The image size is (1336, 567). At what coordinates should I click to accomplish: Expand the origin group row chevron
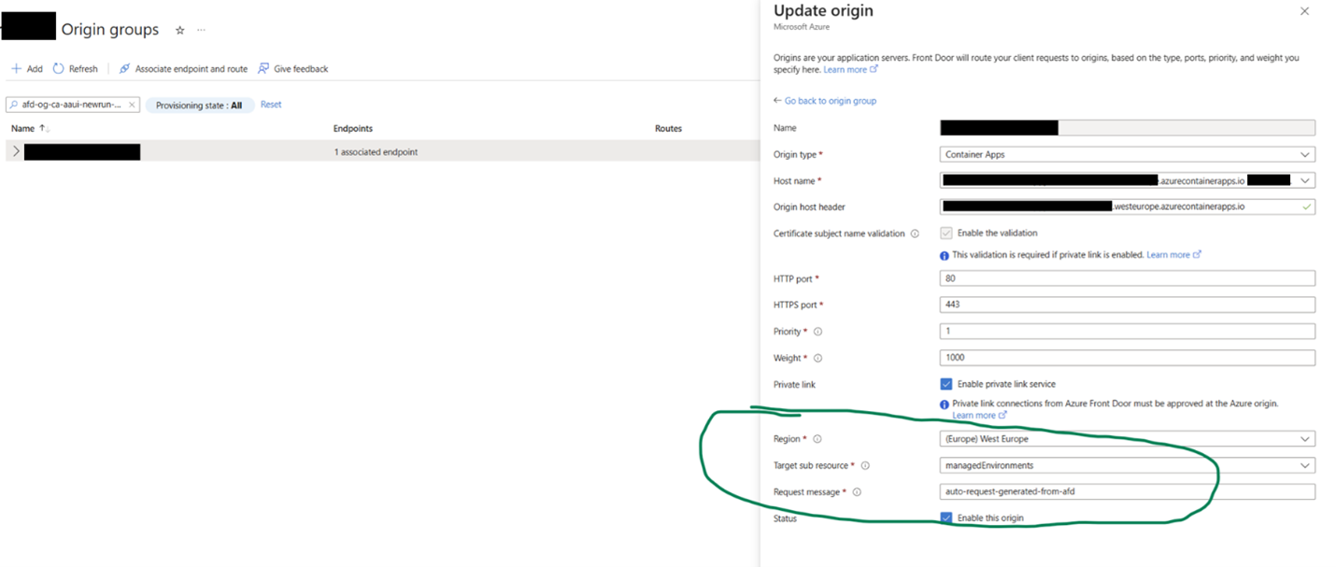(16, 151)
